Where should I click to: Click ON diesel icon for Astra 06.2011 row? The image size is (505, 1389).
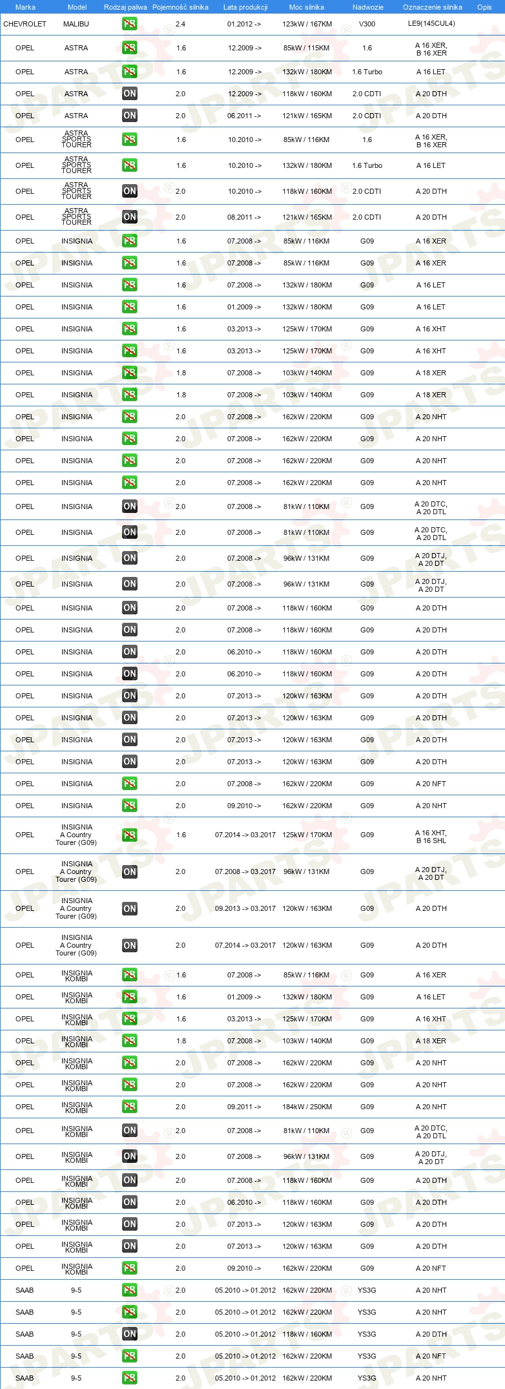click(129, 116)
